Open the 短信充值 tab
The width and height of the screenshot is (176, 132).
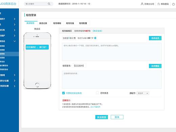tap(70, 23)
